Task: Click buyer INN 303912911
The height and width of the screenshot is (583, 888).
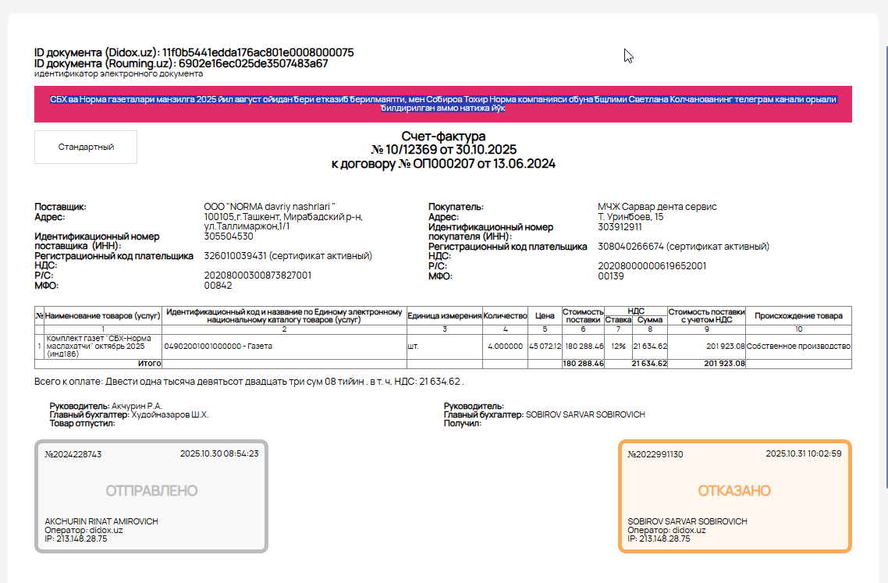Action: 620,227
